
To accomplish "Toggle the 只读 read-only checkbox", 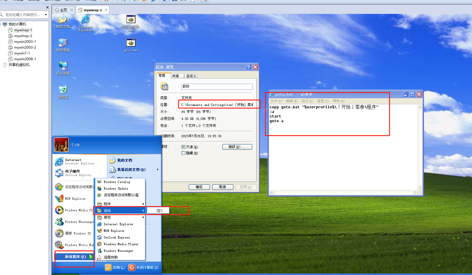I will (183, 147).
